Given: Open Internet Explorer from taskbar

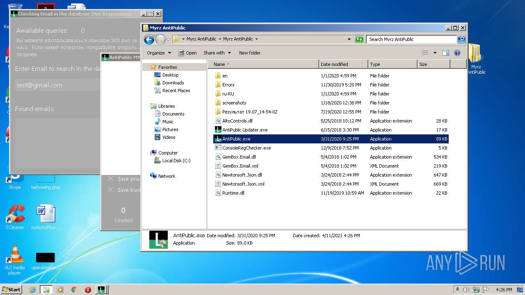Looking at the screenshot, I should pos(32,290).
